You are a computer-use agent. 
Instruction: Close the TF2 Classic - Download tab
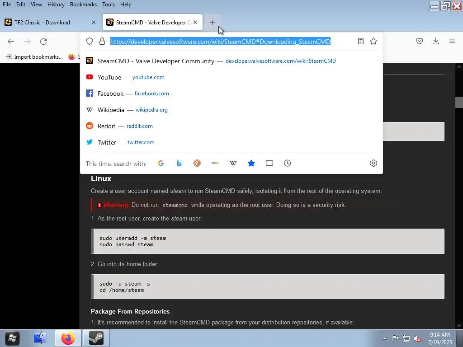point(94,23)
